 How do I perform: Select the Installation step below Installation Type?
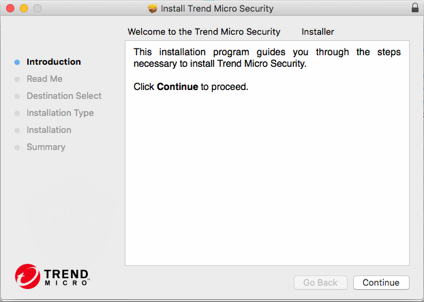[x=48, y=130]
